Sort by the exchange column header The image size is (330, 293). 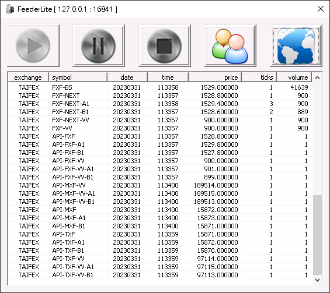click(28, 77)
